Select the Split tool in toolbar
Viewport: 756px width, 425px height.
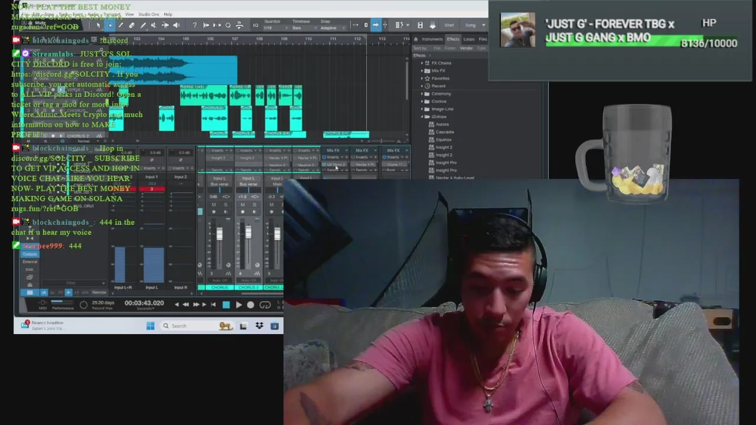(x=120, y=25)
